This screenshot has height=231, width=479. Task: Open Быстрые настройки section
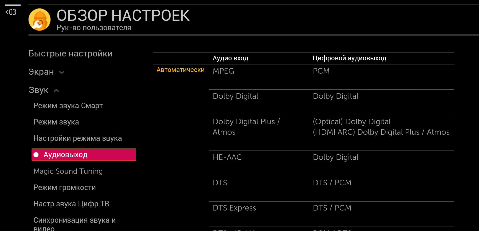point(70,53)
